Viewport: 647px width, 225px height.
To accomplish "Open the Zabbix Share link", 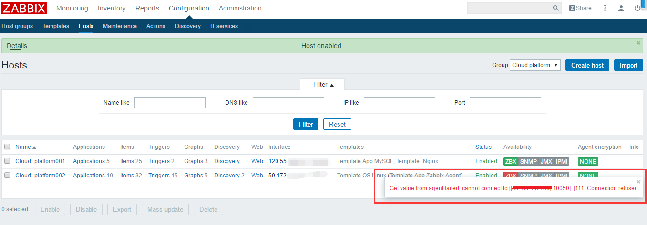I will click(x=580, y=8).
